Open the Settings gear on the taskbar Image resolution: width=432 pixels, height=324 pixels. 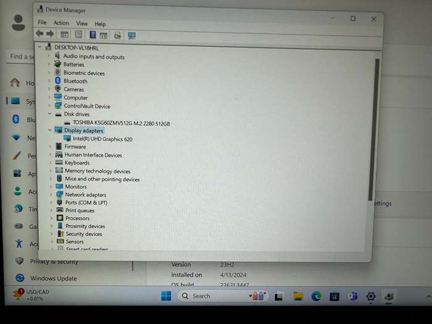coord(371,296)
